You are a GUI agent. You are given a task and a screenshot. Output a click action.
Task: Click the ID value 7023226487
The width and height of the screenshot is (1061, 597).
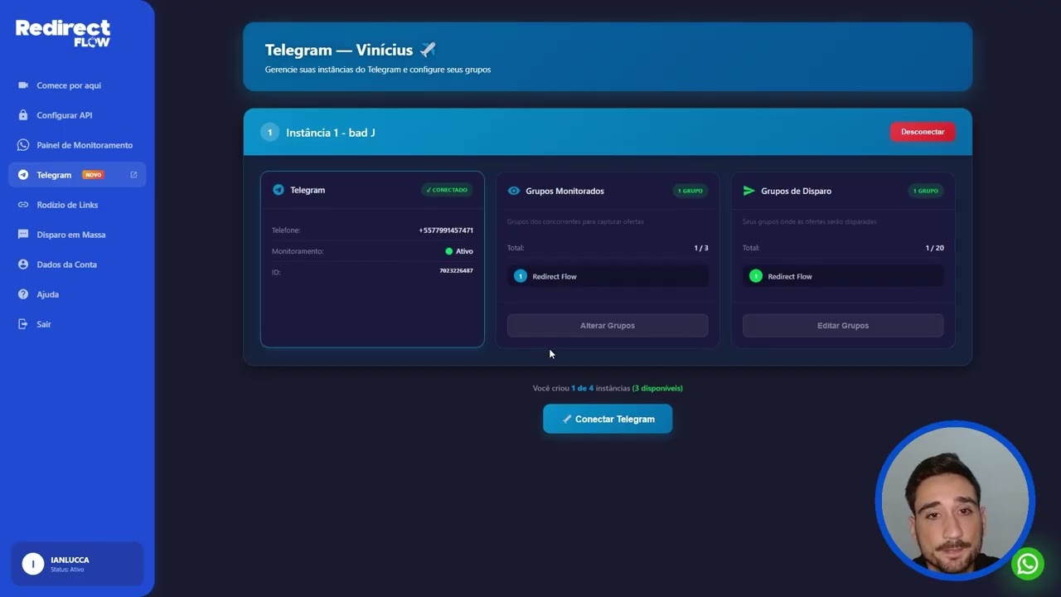pos(456,271)
